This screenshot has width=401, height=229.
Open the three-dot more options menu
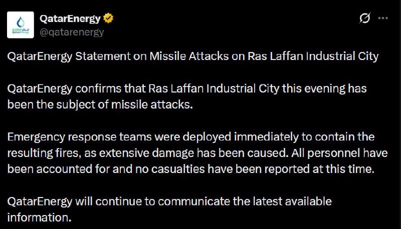[382, 18]
